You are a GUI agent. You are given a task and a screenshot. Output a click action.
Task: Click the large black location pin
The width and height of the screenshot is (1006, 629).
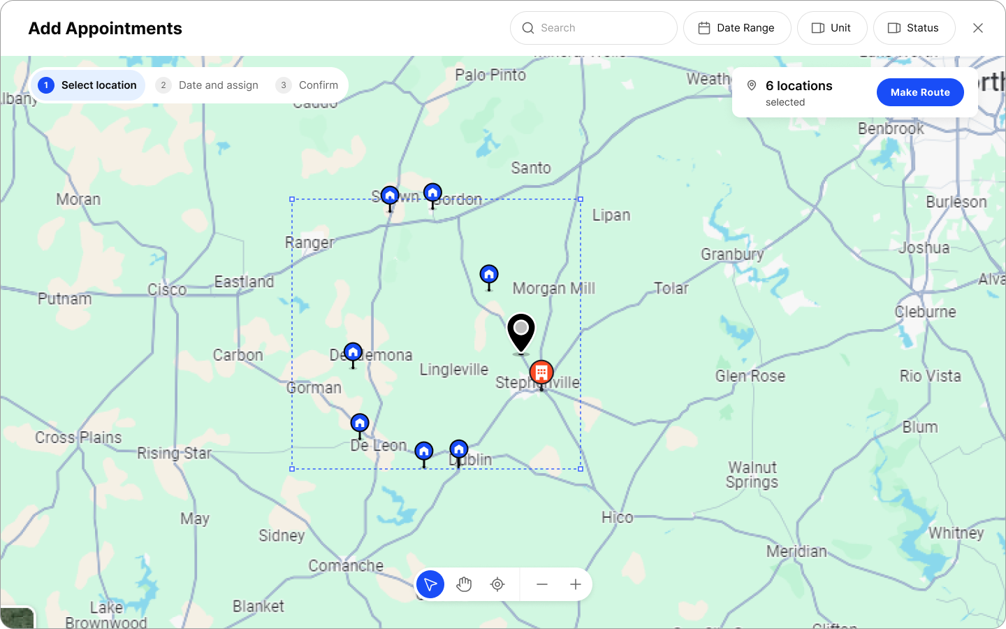pyautogui.click(x=521, y=331)
